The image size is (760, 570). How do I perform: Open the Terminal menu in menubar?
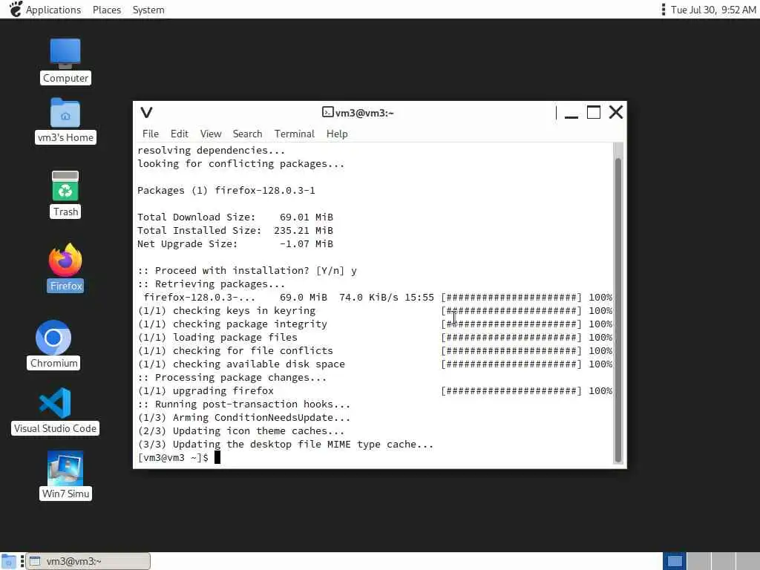coord(294,134)
